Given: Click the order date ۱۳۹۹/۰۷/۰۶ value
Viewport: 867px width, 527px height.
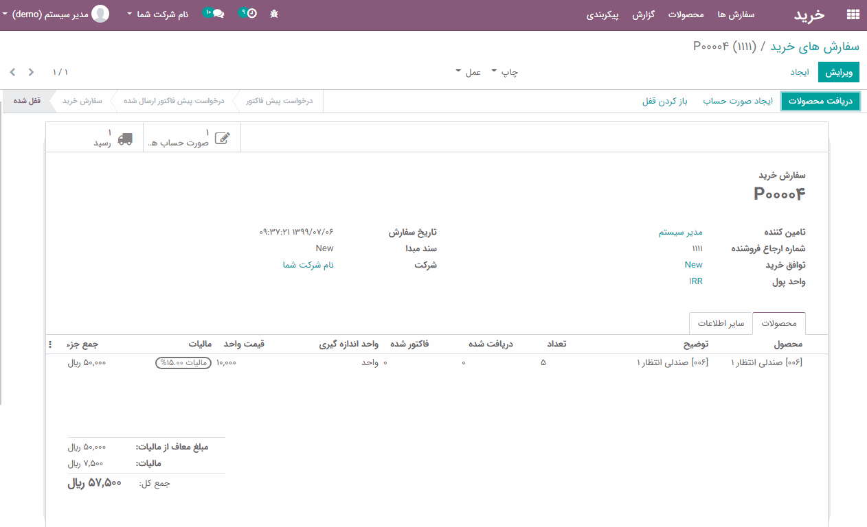Looking at the screenshot, I should 296,232.
